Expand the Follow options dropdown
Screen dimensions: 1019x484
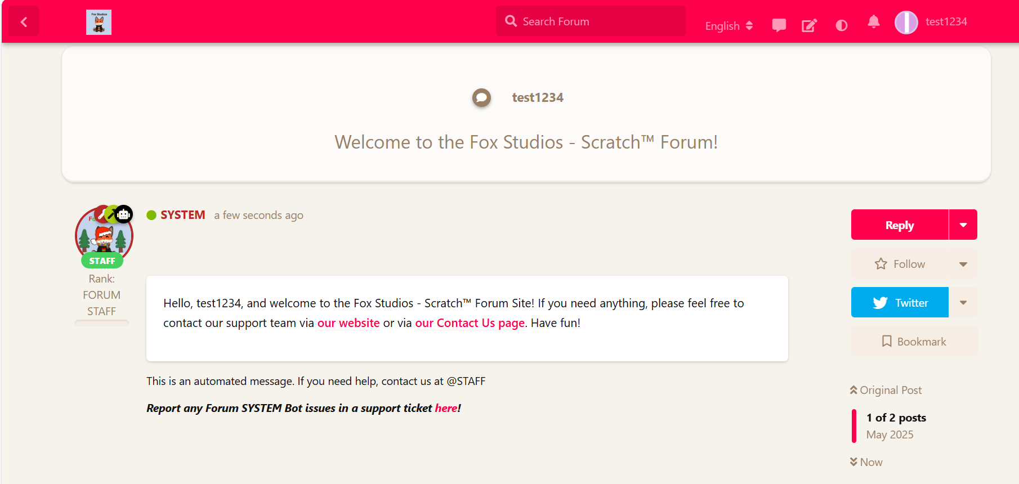963,264
